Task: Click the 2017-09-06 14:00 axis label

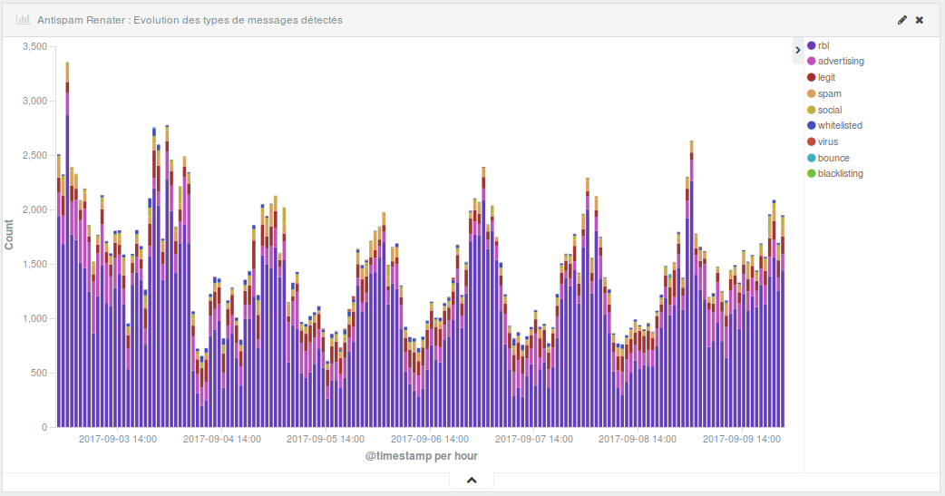Action: coord(430,439)
